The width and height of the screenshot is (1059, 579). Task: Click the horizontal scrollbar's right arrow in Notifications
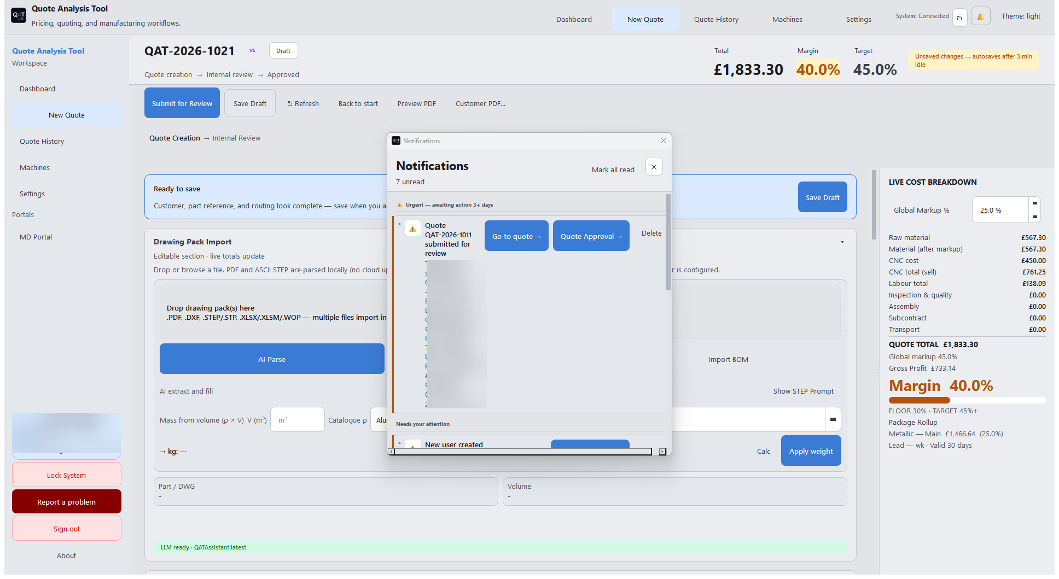point(662,452)
